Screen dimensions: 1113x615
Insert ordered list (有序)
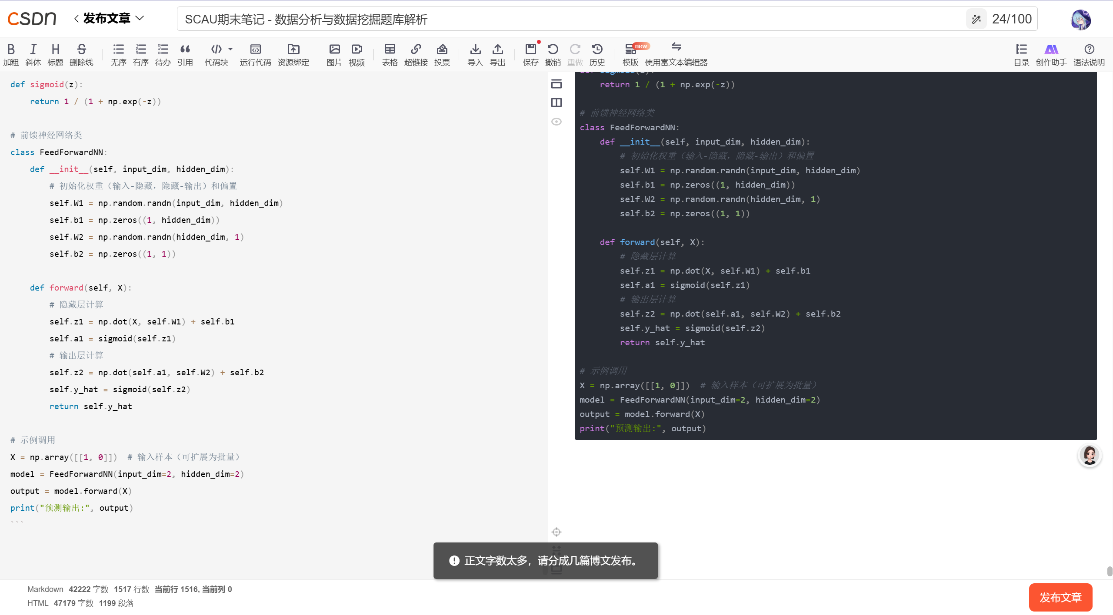141,55
